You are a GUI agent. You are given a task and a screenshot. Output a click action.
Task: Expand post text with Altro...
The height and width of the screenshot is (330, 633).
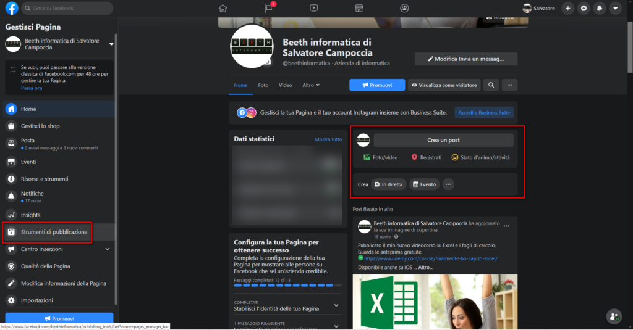pos(426,268)
